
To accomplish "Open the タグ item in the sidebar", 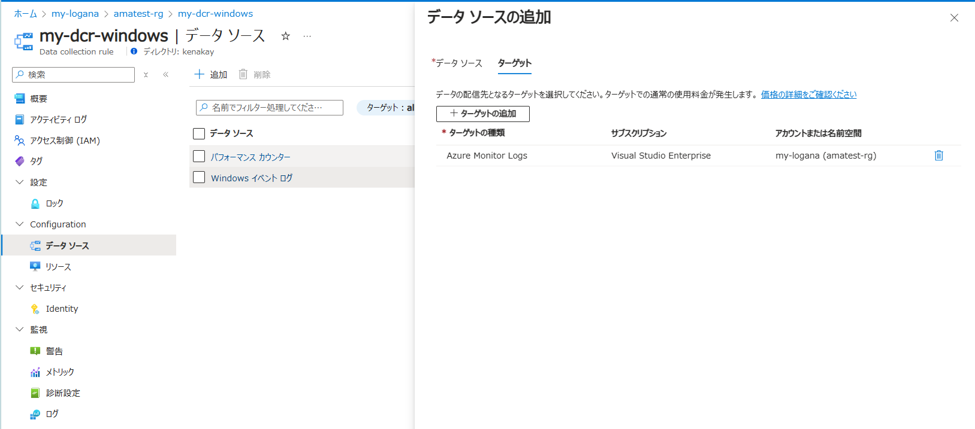I will coord(36,161).
